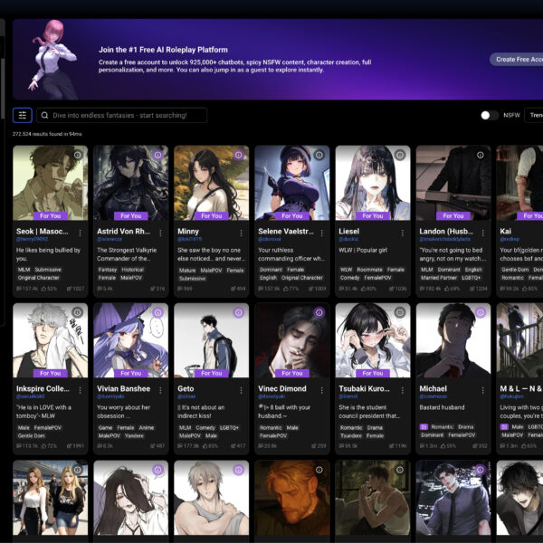The height and width of the screenshot is (543, 543).
Task: Open Vivian Banshee character title
Action: [124, 388]
